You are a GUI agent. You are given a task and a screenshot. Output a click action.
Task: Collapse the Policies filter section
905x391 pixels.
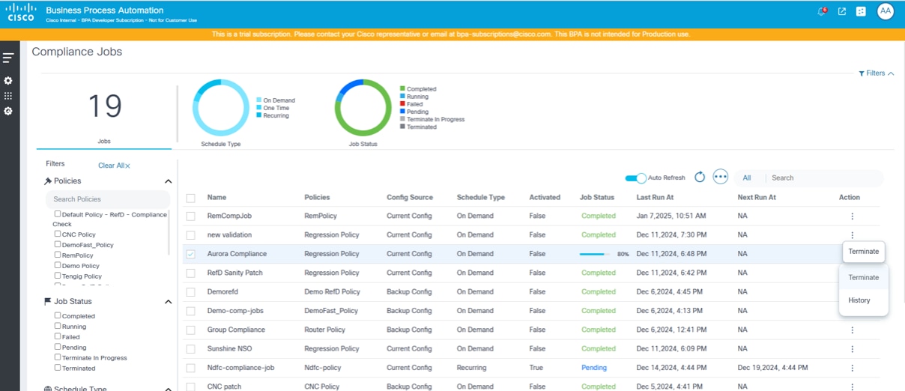pos(168,181)
